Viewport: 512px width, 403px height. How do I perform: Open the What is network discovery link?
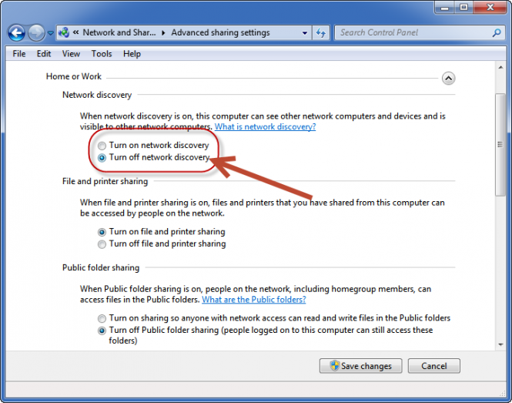265,126
